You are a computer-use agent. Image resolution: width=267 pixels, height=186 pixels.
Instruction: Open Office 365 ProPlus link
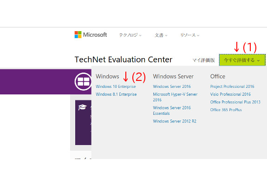pos(226,110)
